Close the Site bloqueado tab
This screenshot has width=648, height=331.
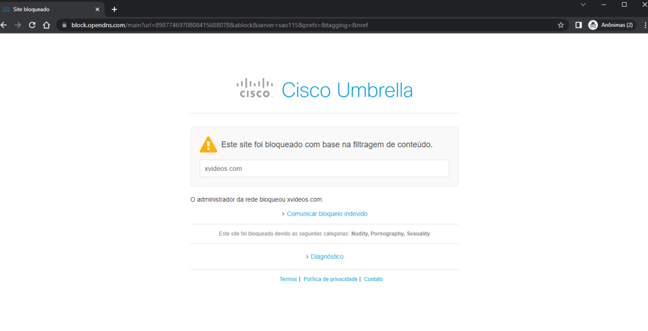click(98, 10)
